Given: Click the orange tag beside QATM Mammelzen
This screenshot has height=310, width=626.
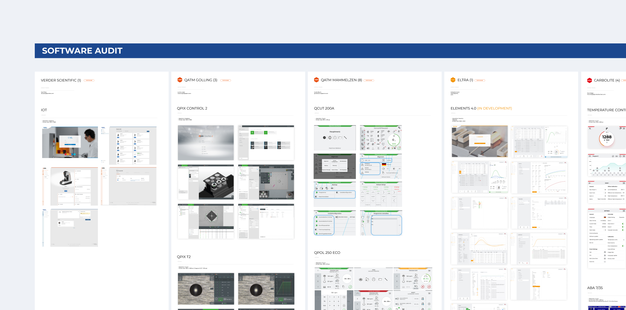Looking at the screenshot, I should 369,80.
